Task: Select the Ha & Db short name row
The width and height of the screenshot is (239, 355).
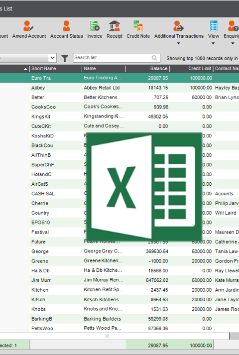Action: (x=40, y=270)
